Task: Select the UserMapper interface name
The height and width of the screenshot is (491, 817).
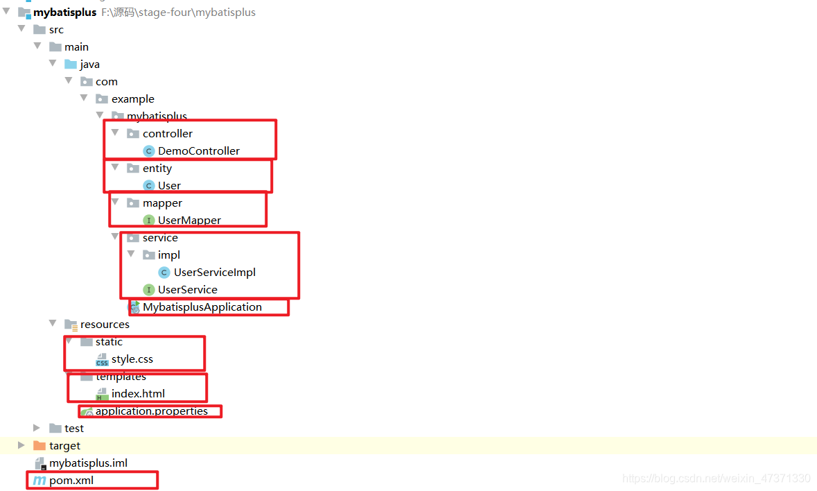Action: (x=190, y=220)
